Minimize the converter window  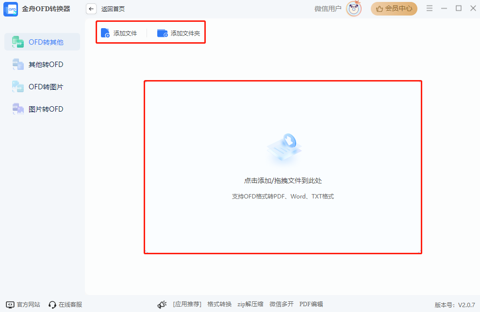pos(444,8)
